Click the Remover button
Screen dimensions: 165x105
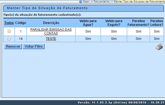click(x=13, y=47)
